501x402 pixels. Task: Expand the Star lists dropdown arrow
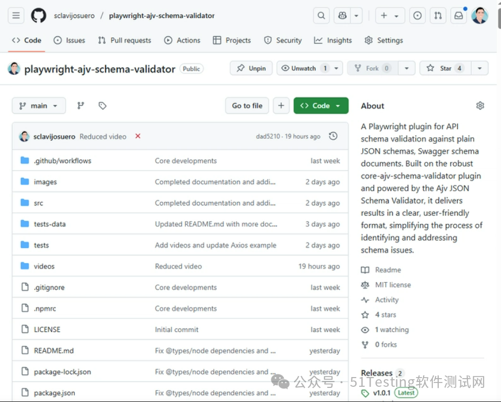(x=479, y=68)
